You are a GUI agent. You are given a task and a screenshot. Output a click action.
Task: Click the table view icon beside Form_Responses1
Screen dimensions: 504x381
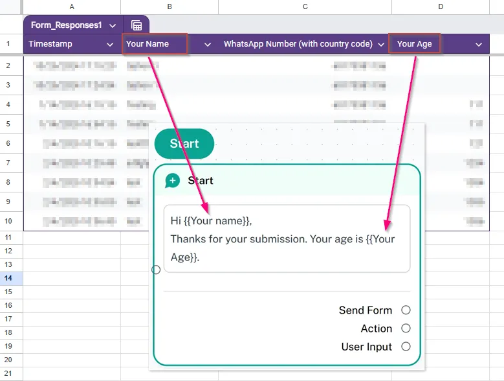[x=137, y=25]
